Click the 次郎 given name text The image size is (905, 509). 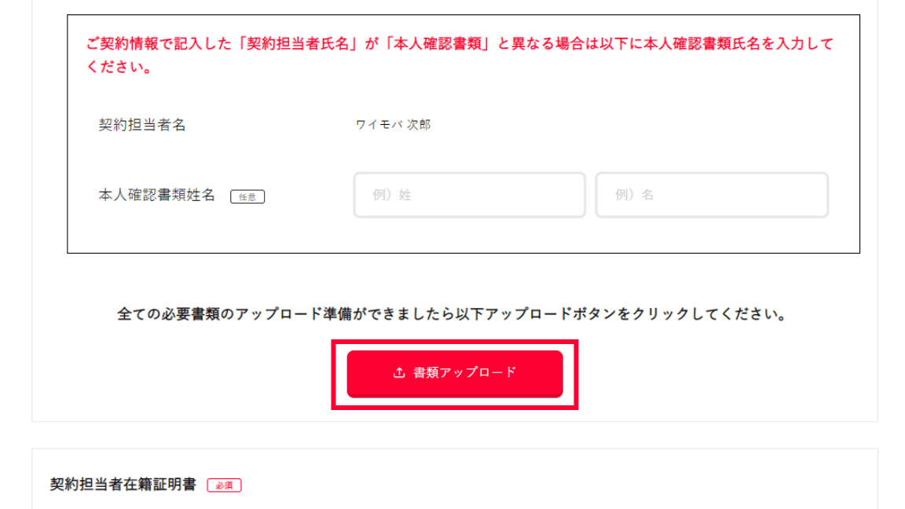419,125
